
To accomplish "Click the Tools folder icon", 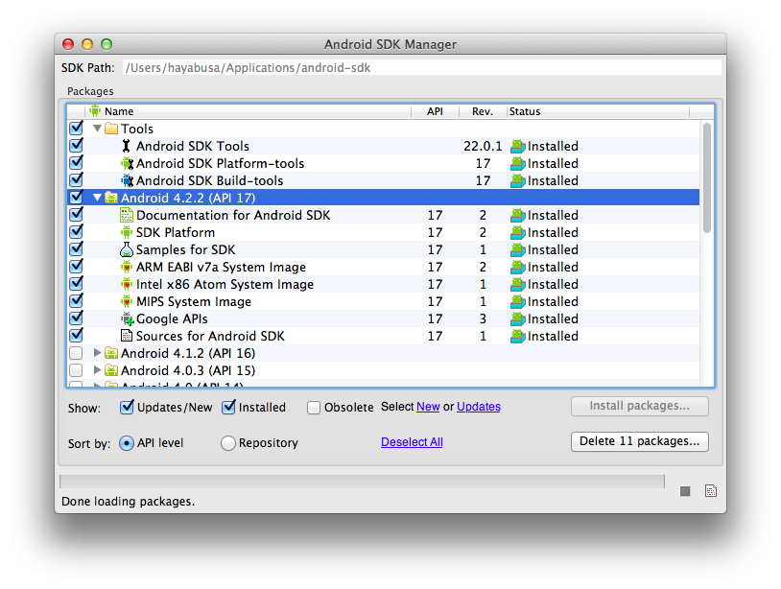I will [111, 129].
